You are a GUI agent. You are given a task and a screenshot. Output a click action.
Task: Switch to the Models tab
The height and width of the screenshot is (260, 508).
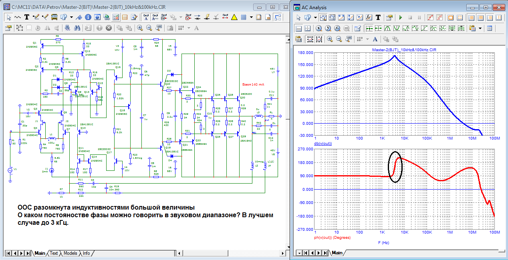click(71, 253)
